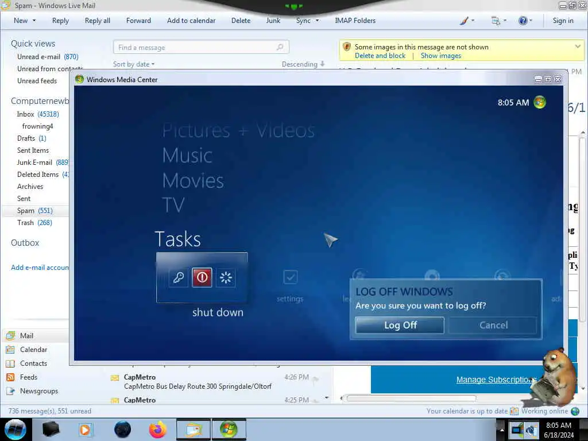This screenshot has width=588, height=441.
Task: Click Delete in Live Mail toolbar
Action: tap(241, 21)
